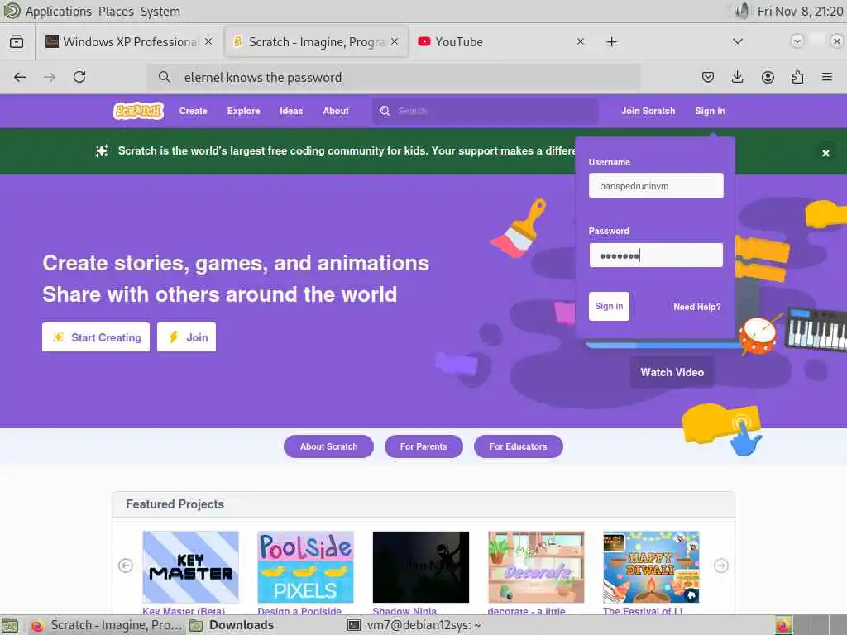Submit with the white Sign in button
This screenshot has height=635, width=847.
click(x=609, y=306)
